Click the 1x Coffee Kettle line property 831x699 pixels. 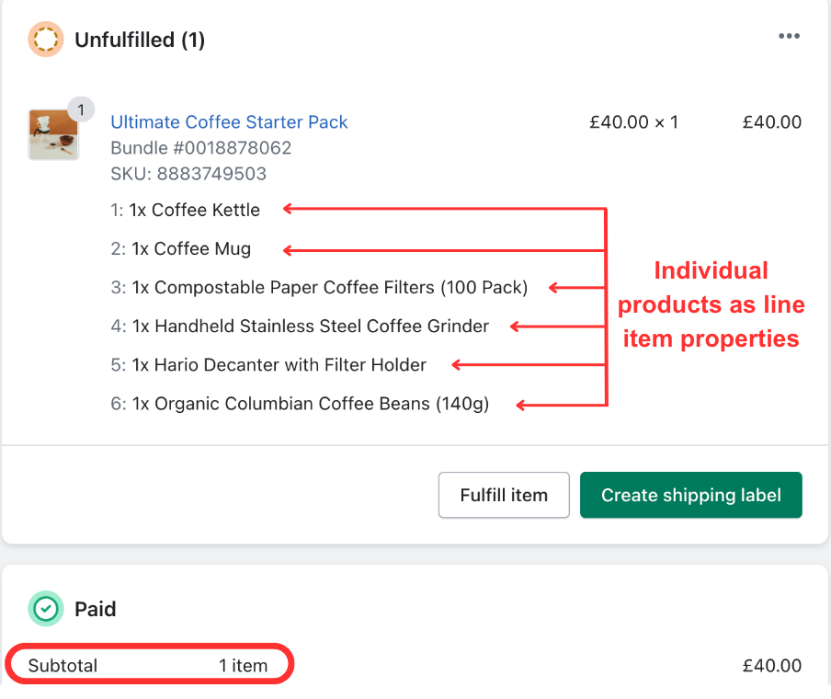tap(185, 210)
